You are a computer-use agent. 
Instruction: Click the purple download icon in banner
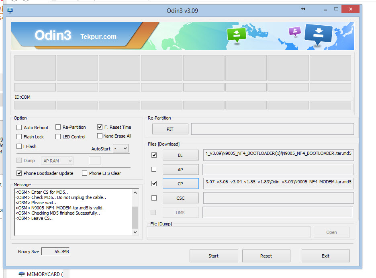[295, 31]
